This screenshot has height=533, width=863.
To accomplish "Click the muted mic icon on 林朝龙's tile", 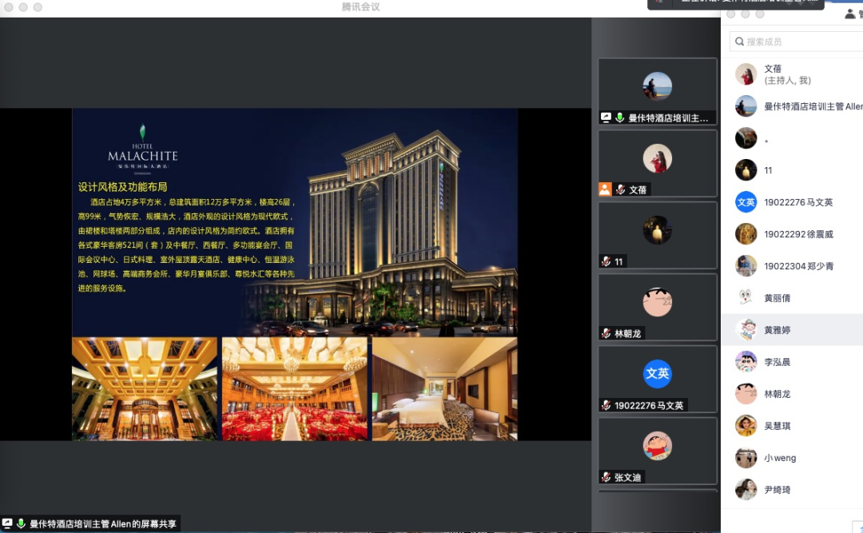I will tap(606, 333).
